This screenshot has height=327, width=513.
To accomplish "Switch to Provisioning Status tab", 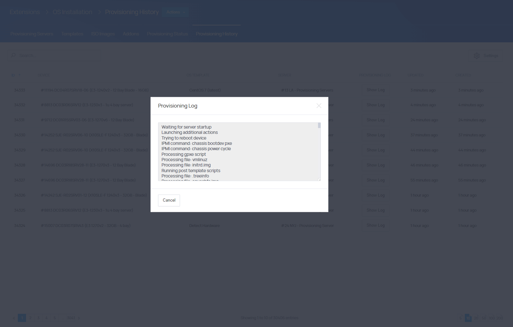I will (x=167, y=34).
